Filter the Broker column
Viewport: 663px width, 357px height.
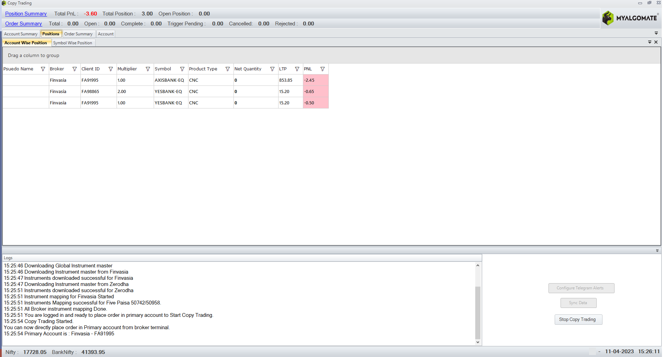[75, 69]
